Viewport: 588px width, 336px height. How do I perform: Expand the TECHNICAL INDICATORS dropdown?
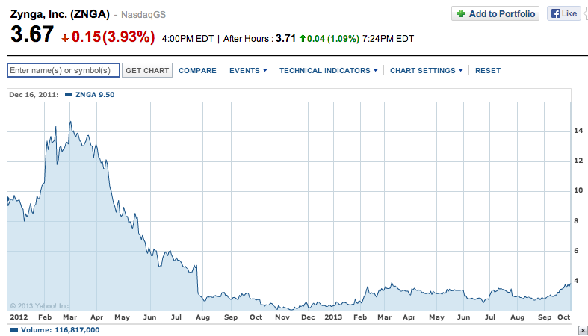point(329,70)
